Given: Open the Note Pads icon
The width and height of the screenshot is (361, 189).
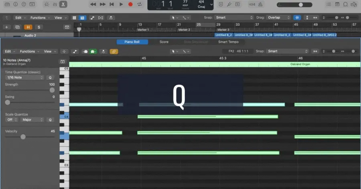Looking at the screenshot, I should pyautogui.click(x=337, y=4).
